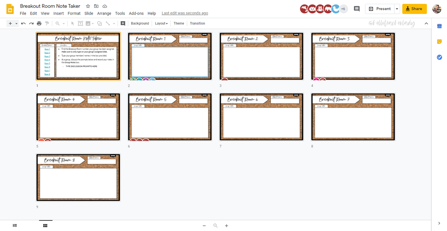Open Google Keep from the side panel

coord(439,41)
